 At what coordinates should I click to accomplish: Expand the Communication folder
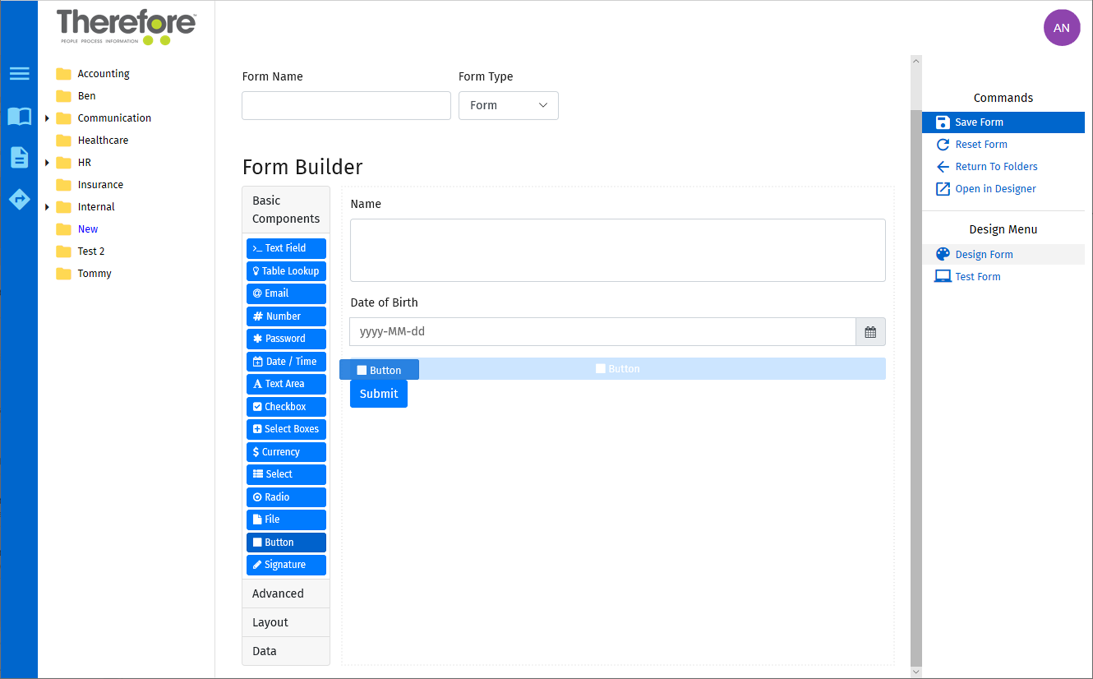47,118
